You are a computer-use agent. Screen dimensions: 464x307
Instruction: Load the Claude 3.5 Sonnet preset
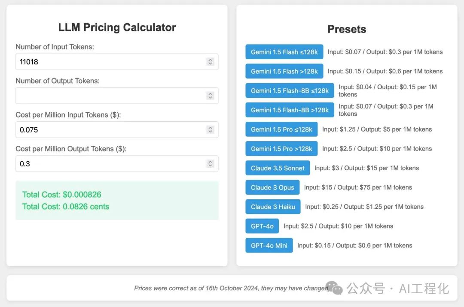[278, 168]
